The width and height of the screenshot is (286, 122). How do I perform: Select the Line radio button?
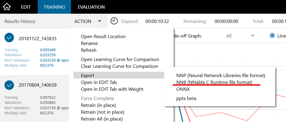click(x=272, y=36)
